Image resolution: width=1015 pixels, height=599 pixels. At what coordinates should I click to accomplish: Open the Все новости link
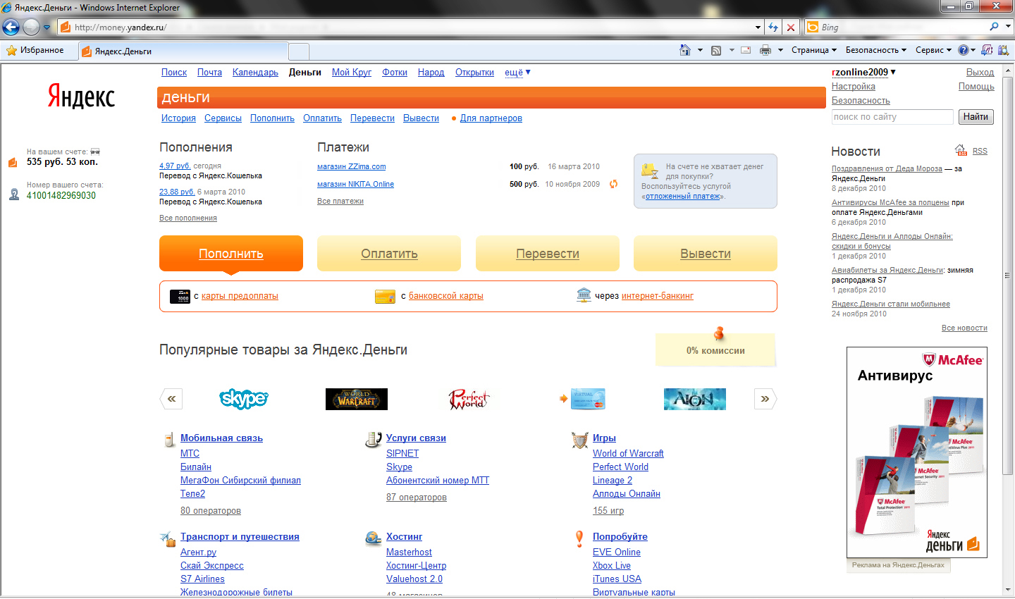click(964, 328)
